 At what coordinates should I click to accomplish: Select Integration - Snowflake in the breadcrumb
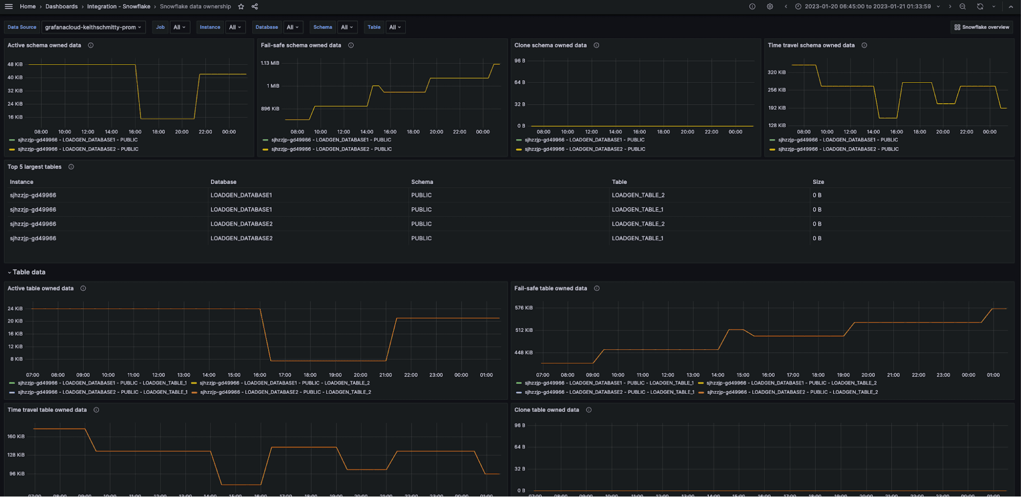(x=118, y=6)
